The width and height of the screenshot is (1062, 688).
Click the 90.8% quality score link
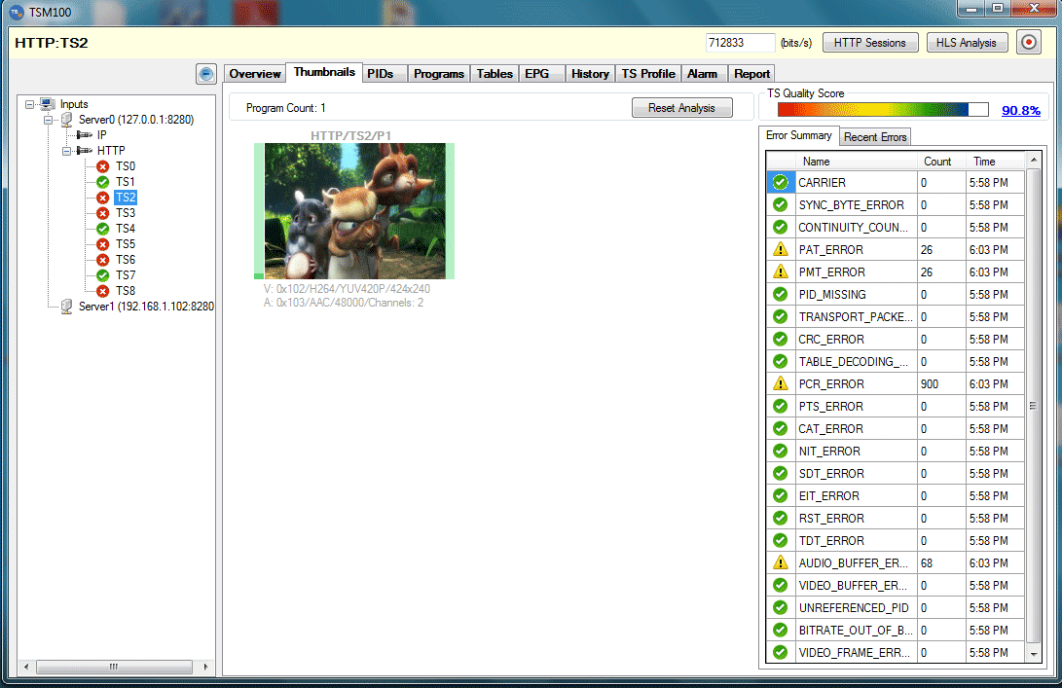click(x=1020, y=111)
